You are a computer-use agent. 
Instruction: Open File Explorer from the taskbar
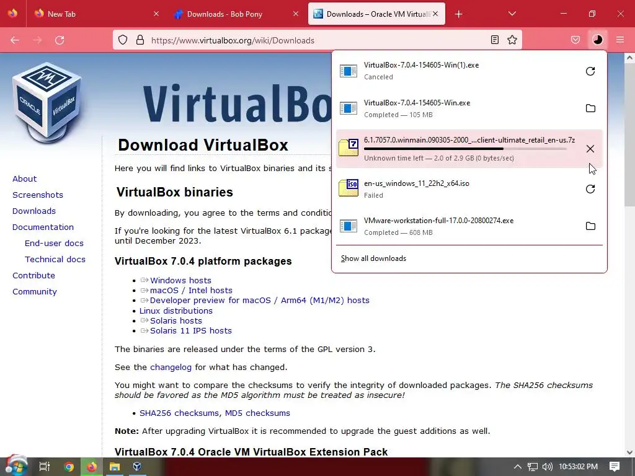pos(115,467)
